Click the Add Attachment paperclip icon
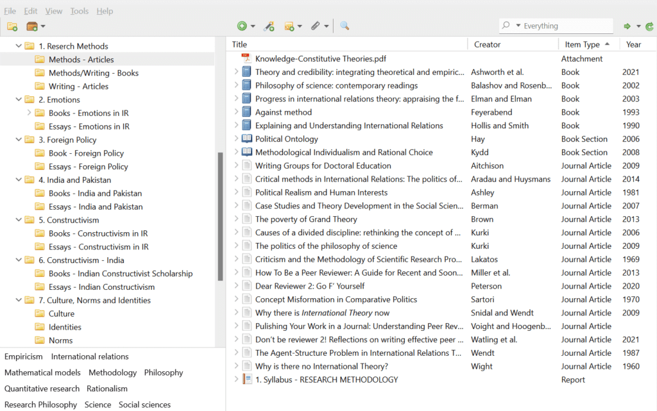 [x=316, y=26]
